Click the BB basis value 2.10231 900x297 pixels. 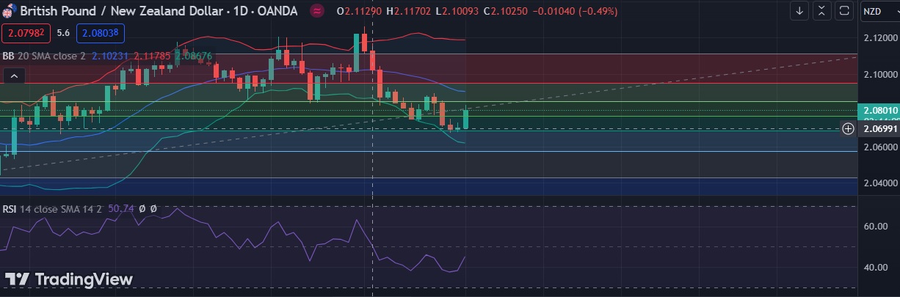click(110, 55)
